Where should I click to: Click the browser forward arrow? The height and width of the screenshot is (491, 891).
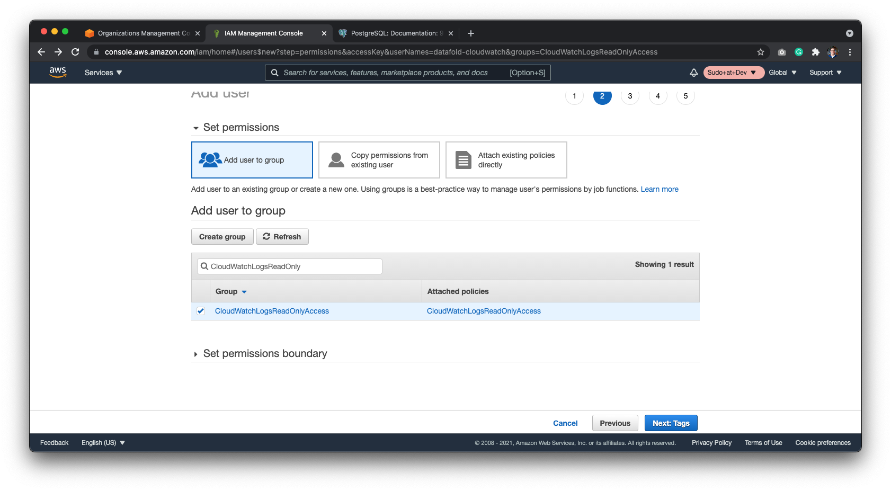pos(58,52)
